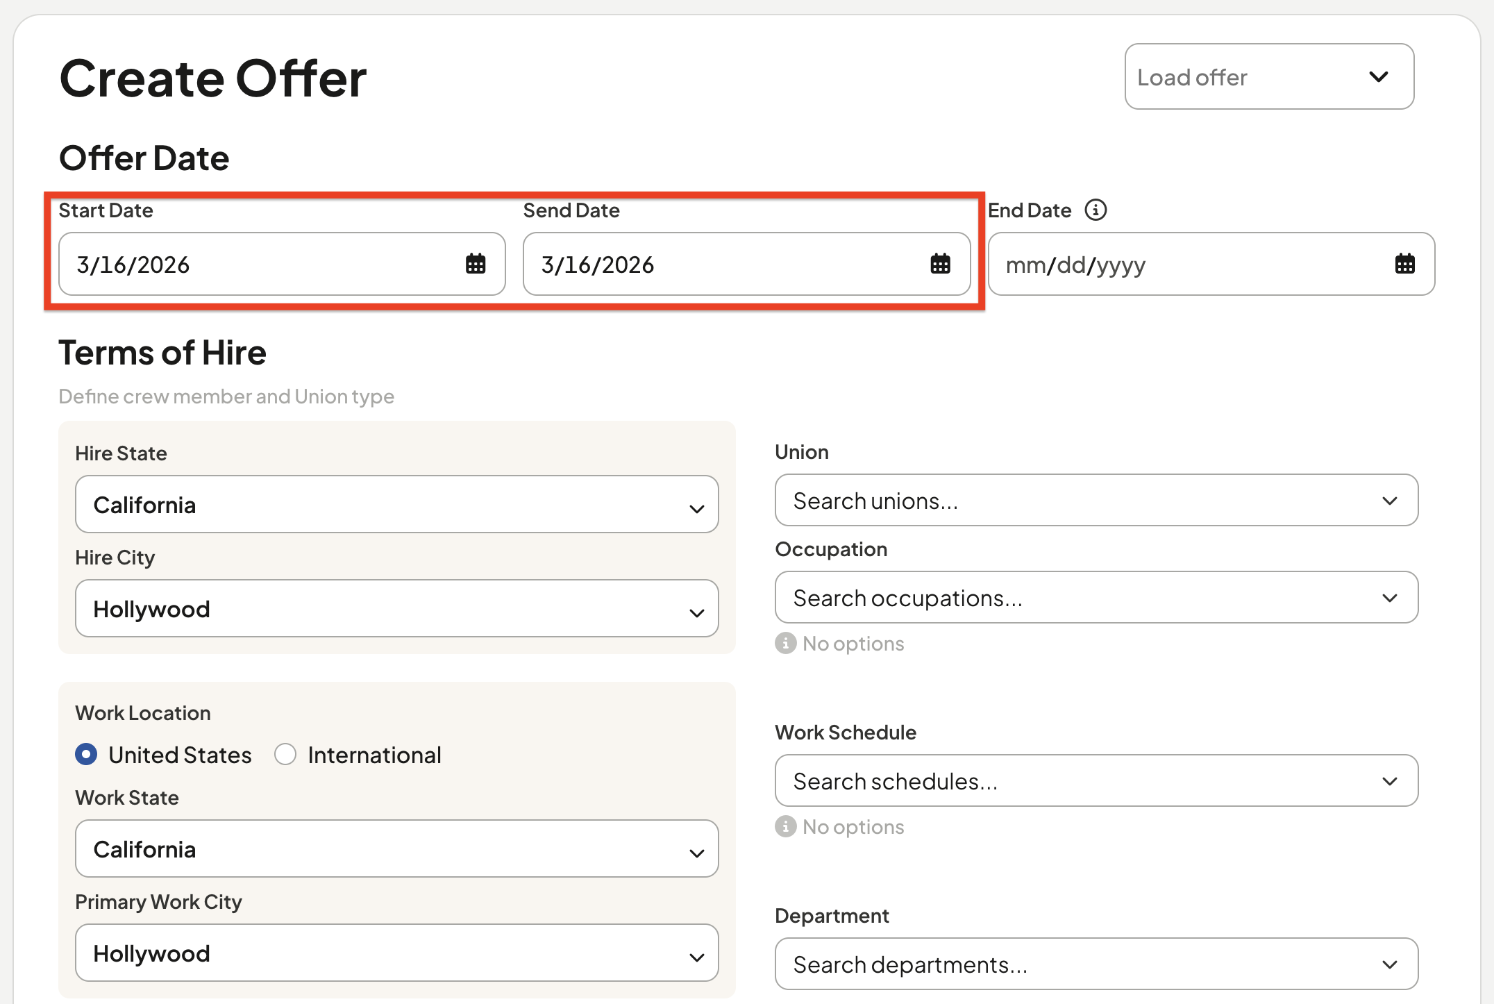Click the Union label
Image resolution: width=1494 pixels, height=1004 pixels.
(x=802, y=452)
